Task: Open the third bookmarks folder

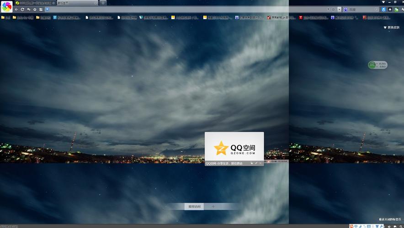Action: point(43,17)
